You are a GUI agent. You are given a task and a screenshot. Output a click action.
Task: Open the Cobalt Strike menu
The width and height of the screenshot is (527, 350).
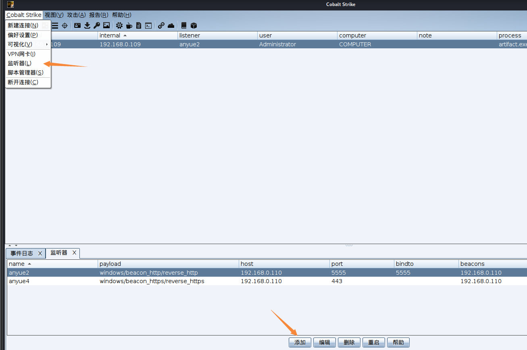pyautogui.click(x=24, y=15)
